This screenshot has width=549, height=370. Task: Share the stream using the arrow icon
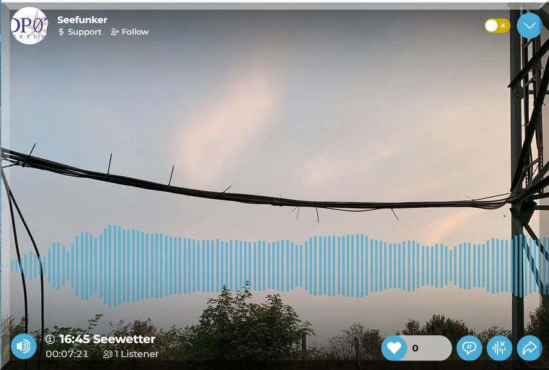[529, 348]
